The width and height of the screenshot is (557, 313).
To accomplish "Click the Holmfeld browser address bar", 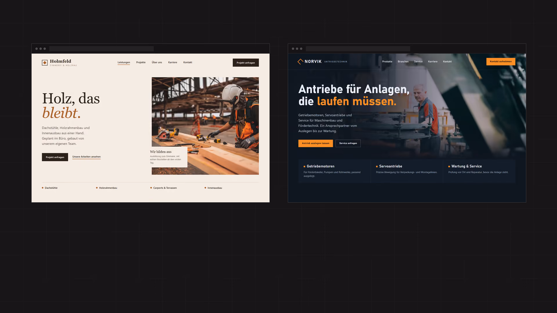I will [102, 49].
